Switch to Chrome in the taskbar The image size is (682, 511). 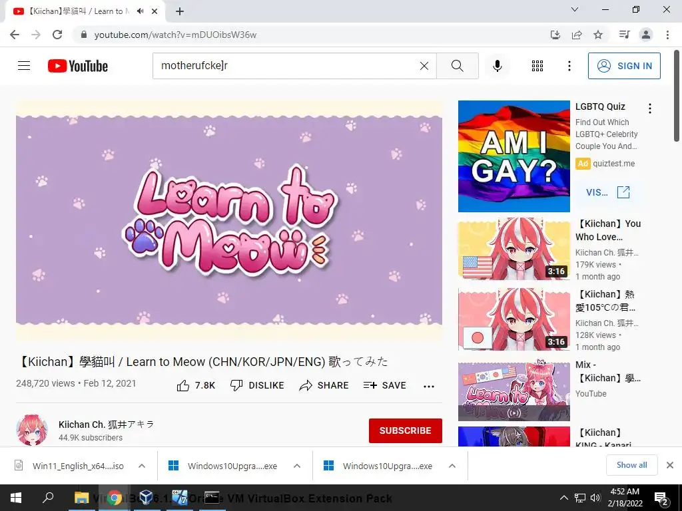click(x=115, y=498)
